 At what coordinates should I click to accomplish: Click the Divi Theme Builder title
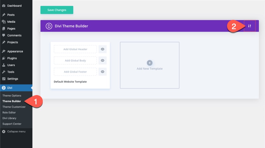tap(71, 26)
